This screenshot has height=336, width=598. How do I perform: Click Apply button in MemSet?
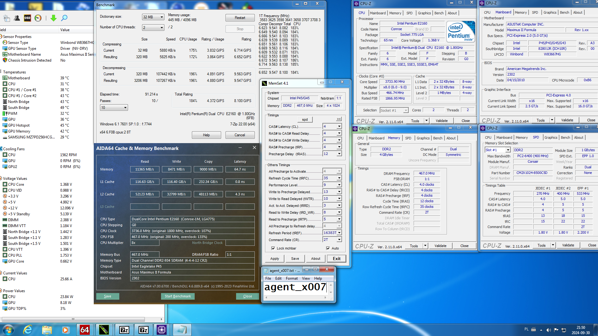(x=274, y=259)
